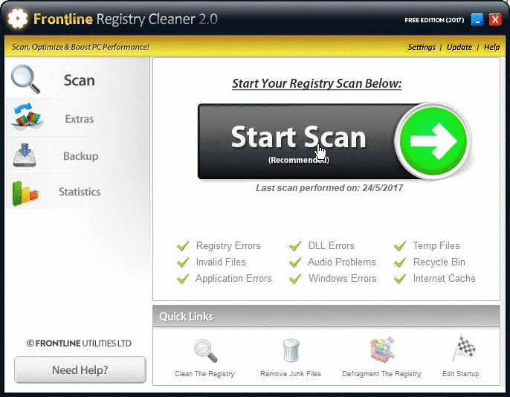Open the Scan section label

(x=79, y=80)
